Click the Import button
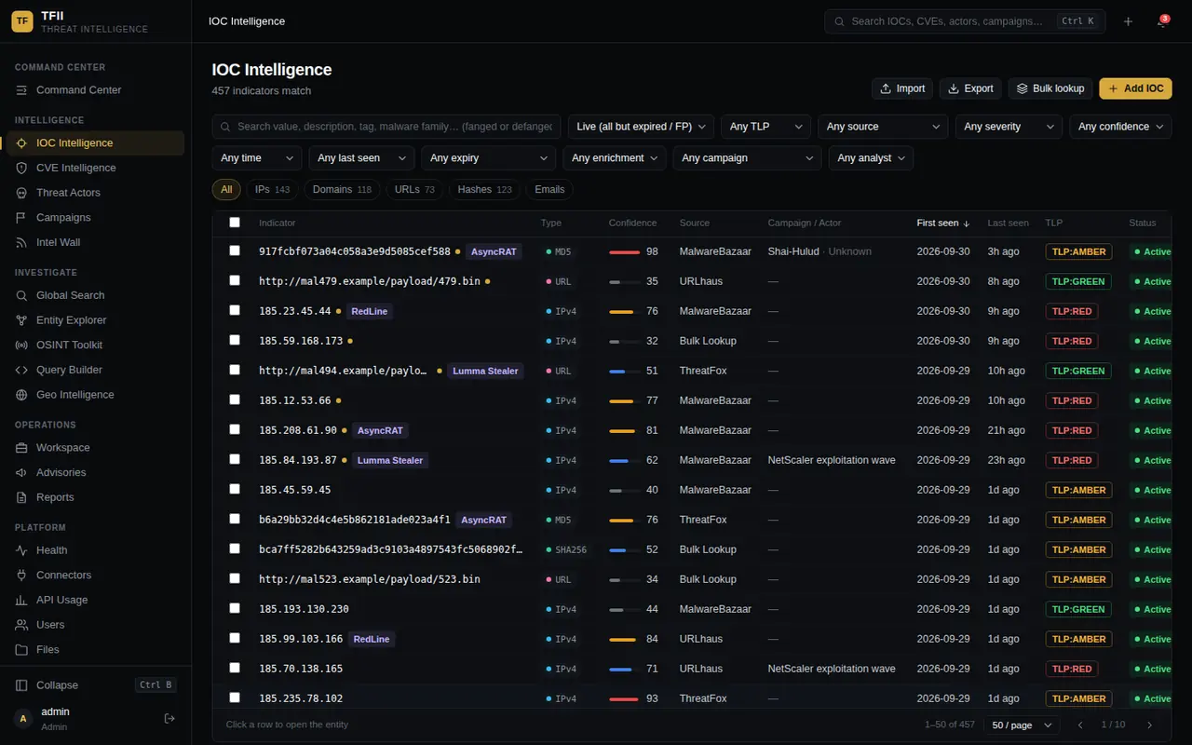 902,88
